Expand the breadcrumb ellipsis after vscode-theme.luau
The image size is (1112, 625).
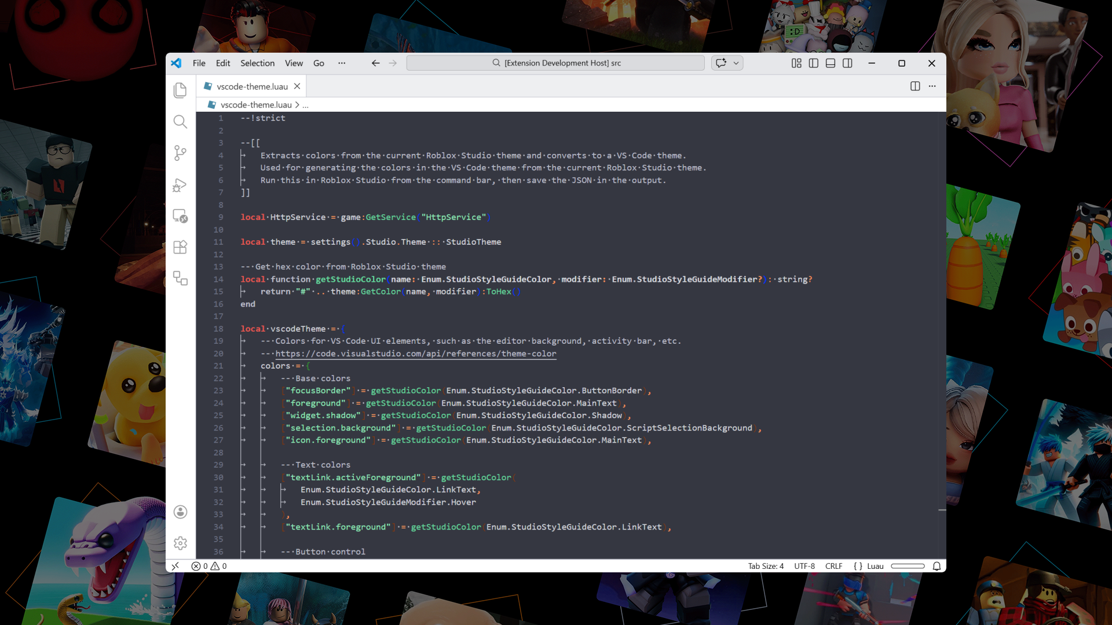[x=305, y=105]
